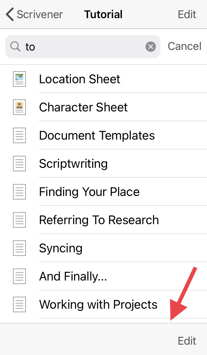
Task: Select the Document Templates entry
Action: pos(103,135)
